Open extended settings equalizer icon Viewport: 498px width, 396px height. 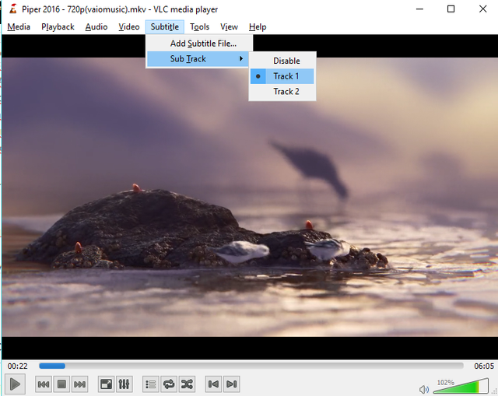[124, 384]
